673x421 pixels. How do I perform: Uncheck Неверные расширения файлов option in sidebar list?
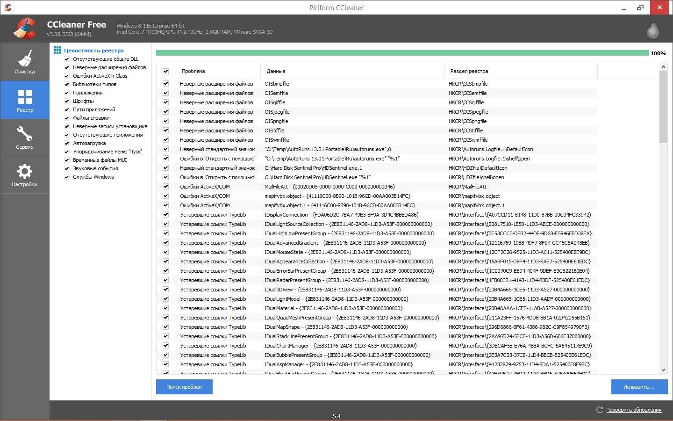67,67
